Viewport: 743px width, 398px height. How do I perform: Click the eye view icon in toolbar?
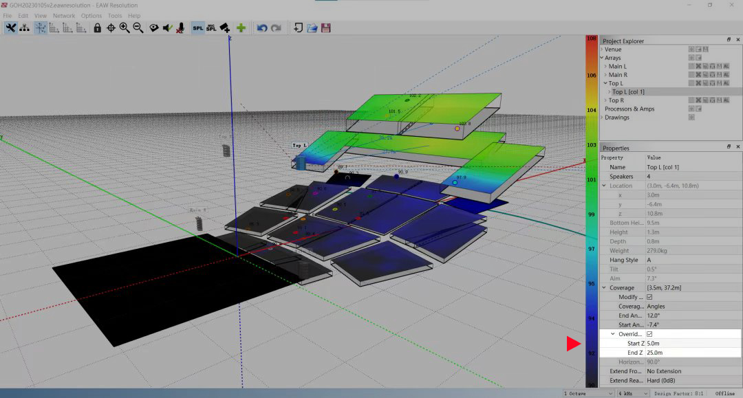(154, 28)
